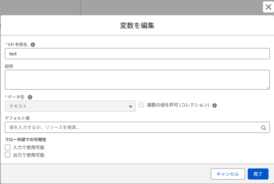Close the variable edit dialog with X

pos(268,6)
